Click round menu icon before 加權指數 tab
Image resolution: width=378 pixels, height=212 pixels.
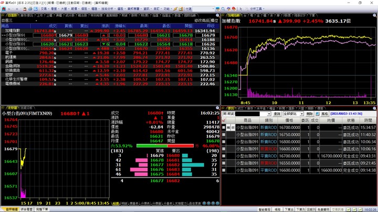tap(223, 15)
